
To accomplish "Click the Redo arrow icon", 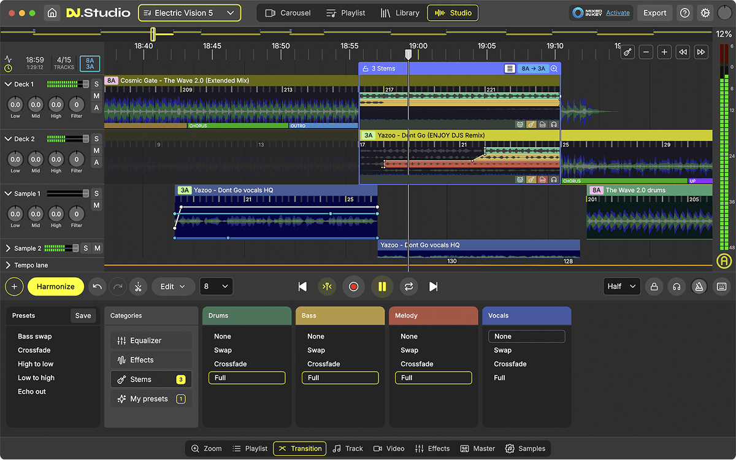I will [118, 286].
